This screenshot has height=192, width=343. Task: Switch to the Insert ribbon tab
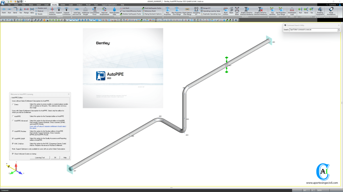(46, 5)
